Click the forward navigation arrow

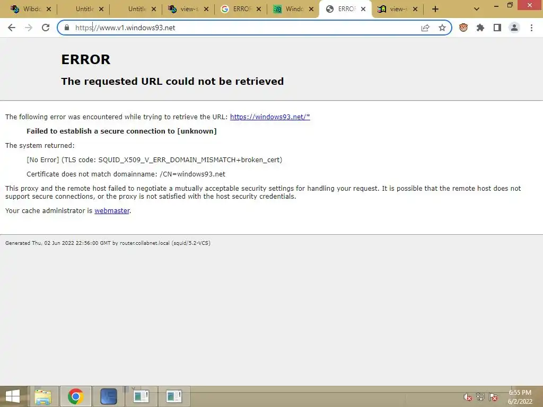point(29,28)
